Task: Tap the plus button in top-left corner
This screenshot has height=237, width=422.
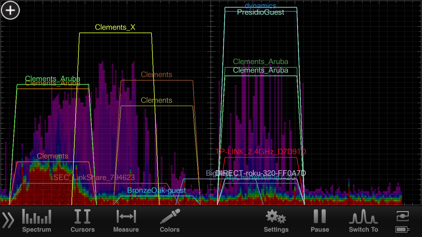Action: [10, 10]
